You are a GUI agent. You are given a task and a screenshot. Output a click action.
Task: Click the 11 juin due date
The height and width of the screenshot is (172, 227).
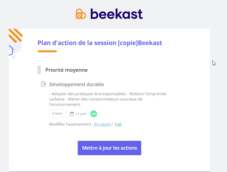81,114
